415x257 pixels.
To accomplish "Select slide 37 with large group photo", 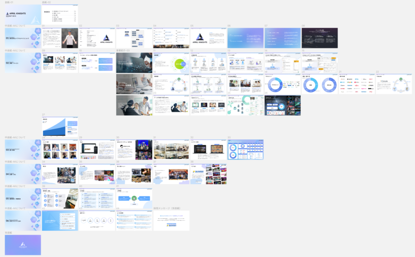I will [171, 174].
